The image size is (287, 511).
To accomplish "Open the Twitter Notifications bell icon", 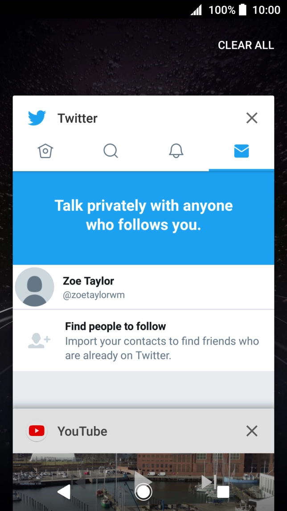I will [176, 151].
